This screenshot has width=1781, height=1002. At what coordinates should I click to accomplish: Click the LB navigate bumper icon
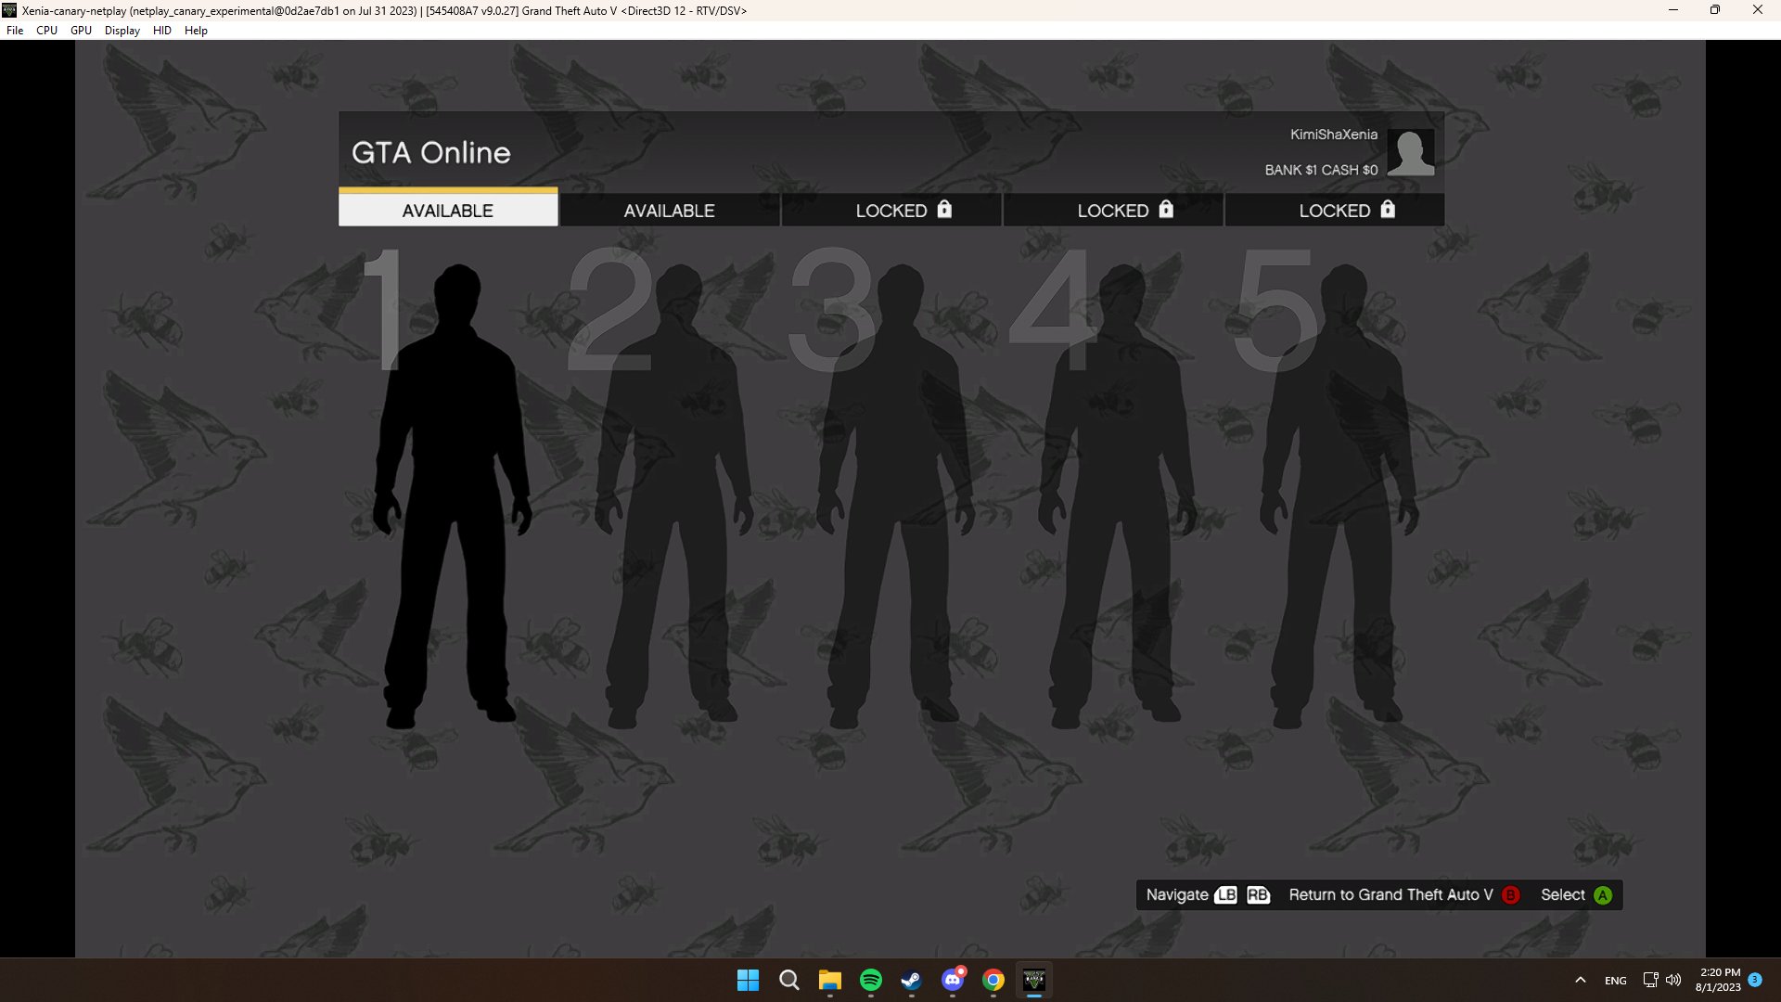click(x=1226, y=895)
